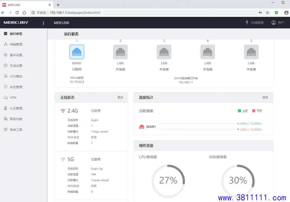Click the MER1200 model name in header
This screenshot has height=202, width=290.
click(x=62, y=23)
